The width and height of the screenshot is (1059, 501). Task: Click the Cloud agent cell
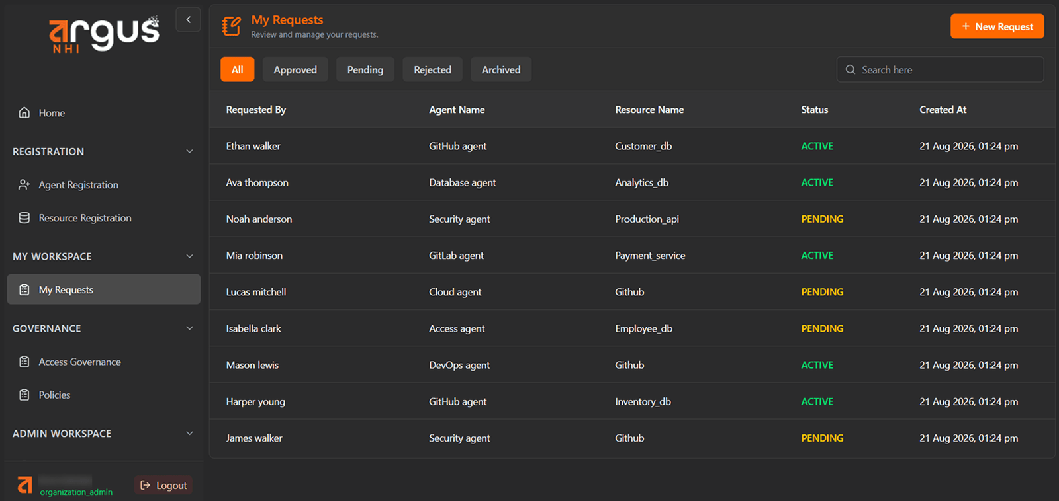(455, 292)
